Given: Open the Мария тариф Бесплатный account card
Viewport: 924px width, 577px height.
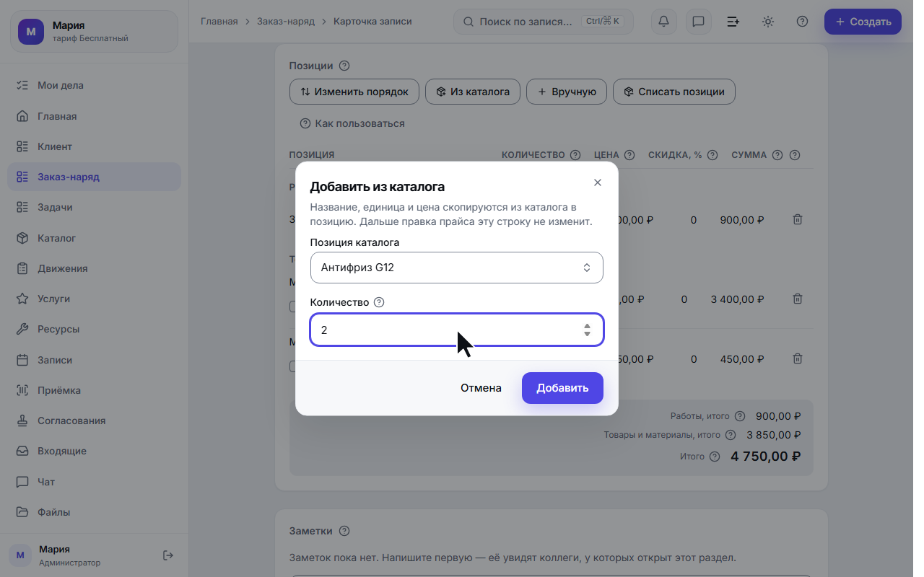Looking at the screenshot, I should pyautogui.click(x=94, y=31).
